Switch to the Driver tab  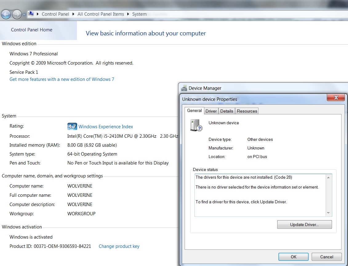point(211,111)
